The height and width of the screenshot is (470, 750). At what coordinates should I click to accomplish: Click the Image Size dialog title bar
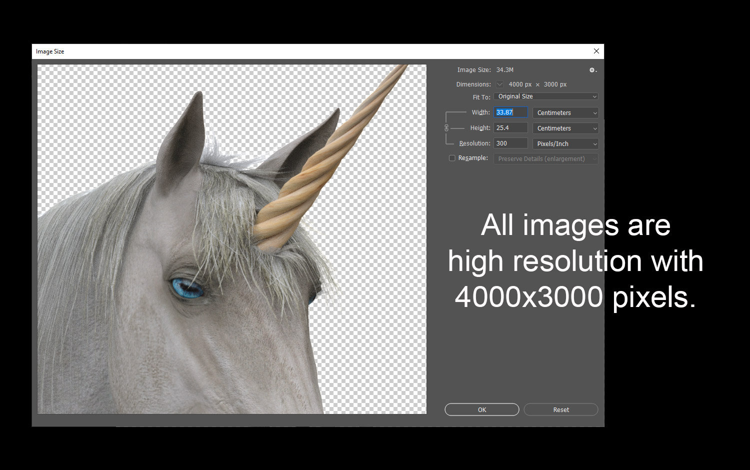tap(300, 51)
